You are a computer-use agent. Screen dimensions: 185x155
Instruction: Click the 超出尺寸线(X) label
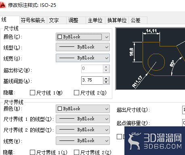point(133,110)
